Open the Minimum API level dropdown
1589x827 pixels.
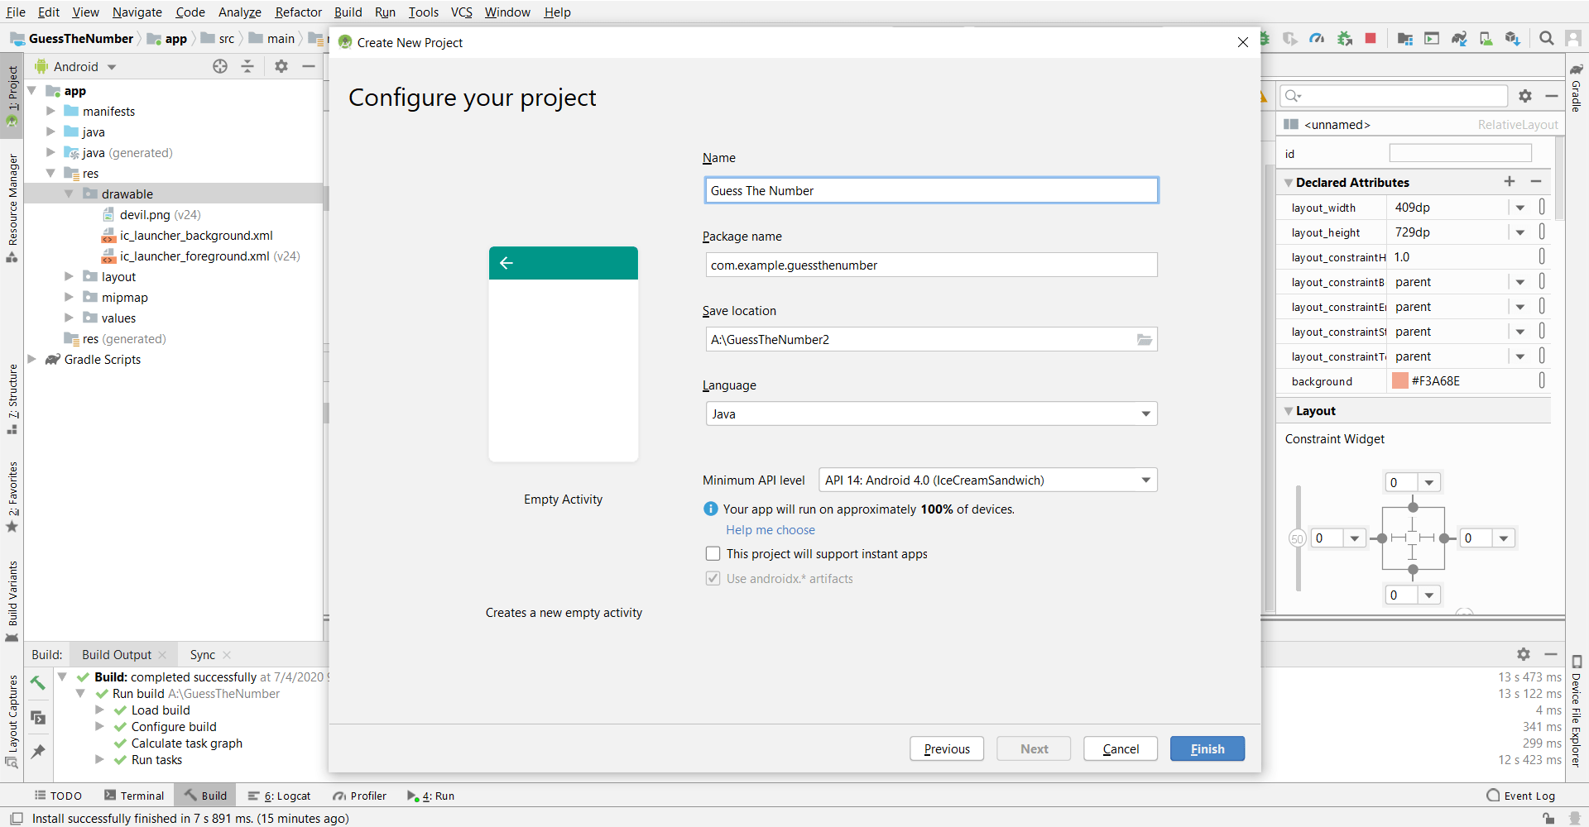click(987, 480)
